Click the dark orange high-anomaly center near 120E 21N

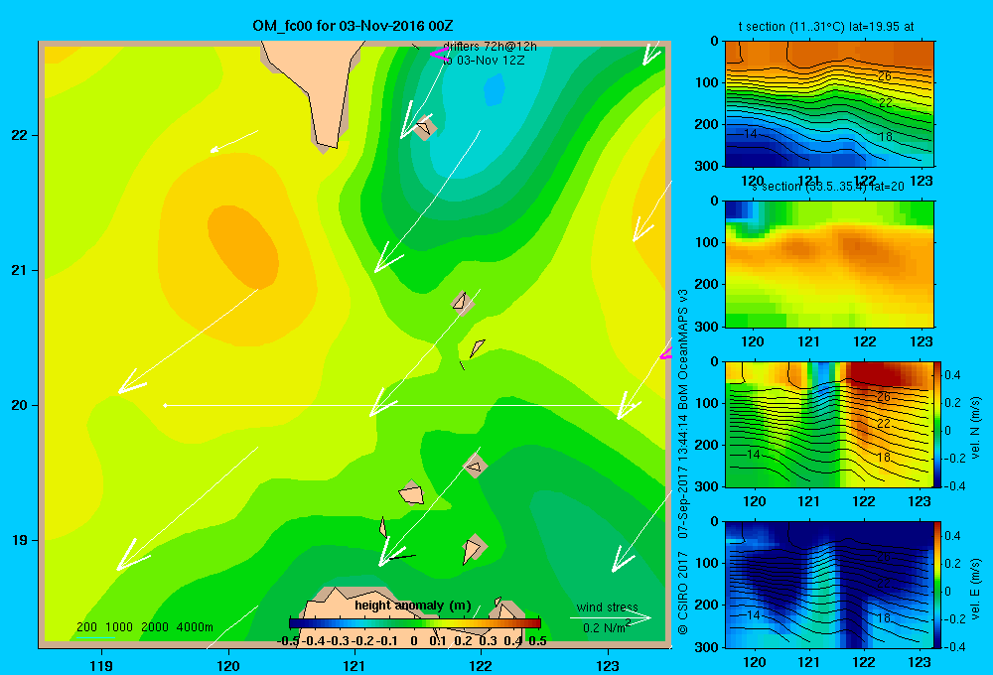coord(243,247)
